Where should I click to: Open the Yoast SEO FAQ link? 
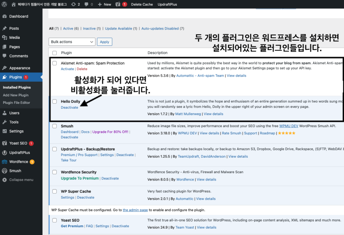click(89, 226)
